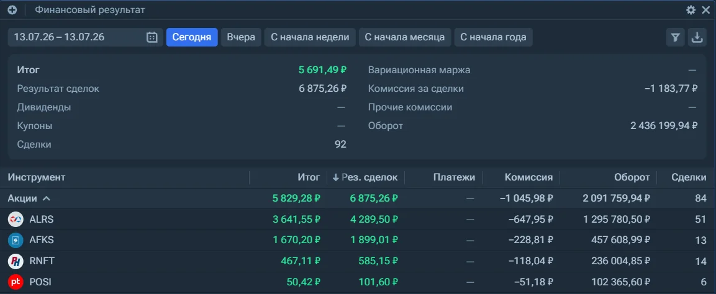
Task: Click Акции total commission −1 045,98 ₽
Action: 527,198
